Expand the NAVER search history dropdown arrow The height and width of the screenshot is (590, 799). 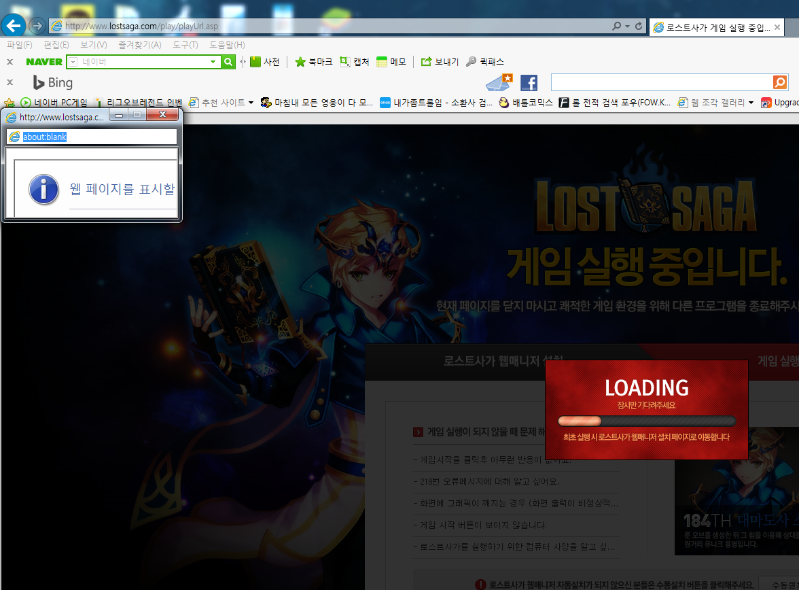213,62
